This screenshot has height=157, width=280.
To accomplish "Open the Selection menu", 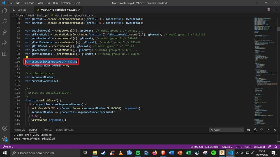I will coord(29,3).
